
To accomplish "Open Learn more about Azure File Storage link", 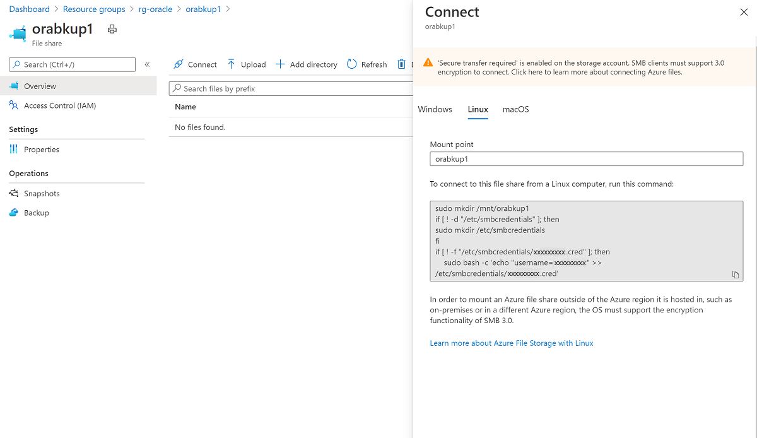I will click(x=512, y=343).
